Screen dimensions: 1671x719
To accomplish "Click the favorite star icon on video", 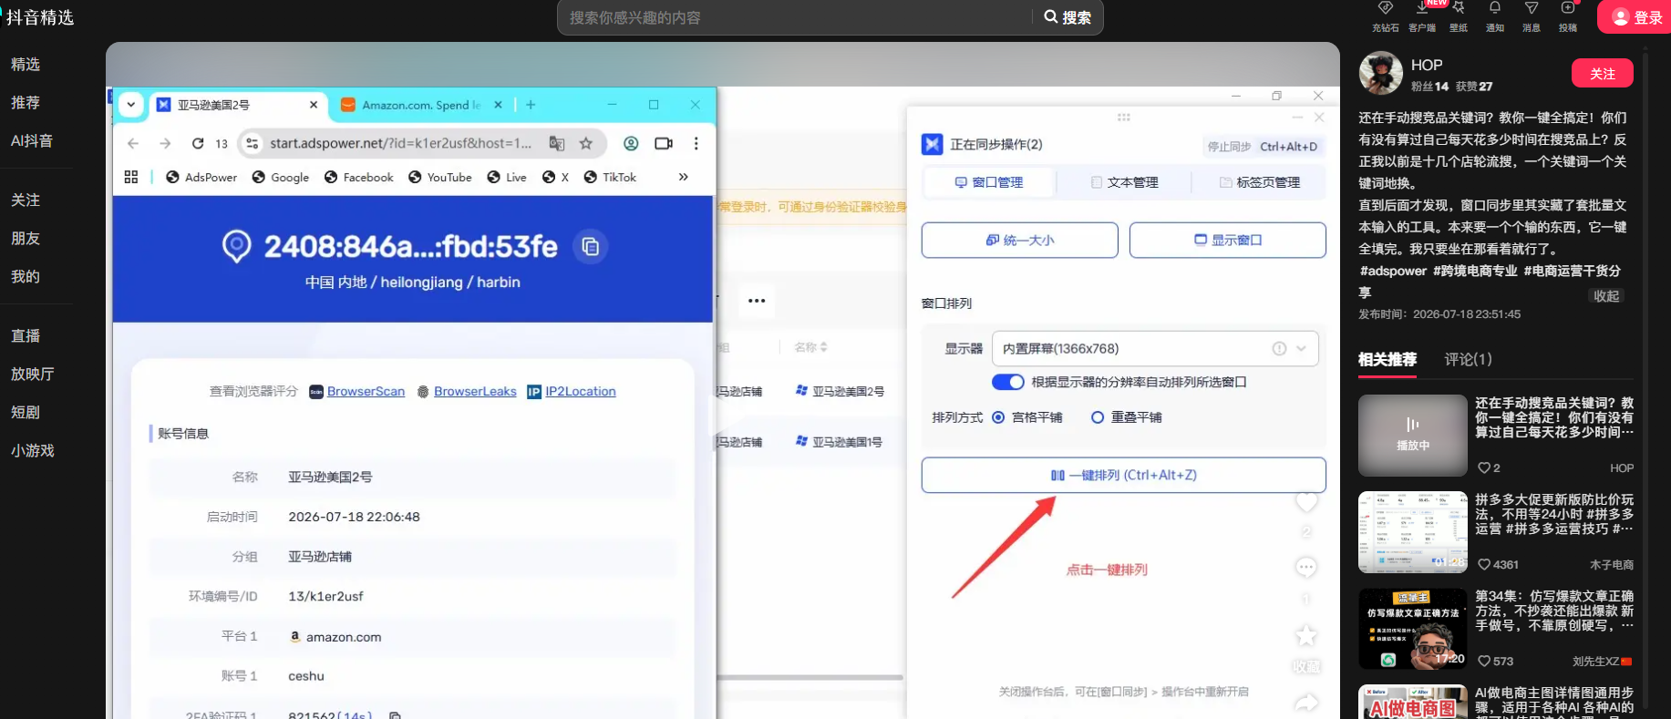I will coord(1306,635).
